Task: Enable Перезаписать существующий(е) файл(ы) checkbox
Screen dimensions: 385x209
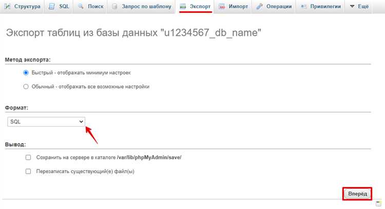Action: (x=28, y=171)
